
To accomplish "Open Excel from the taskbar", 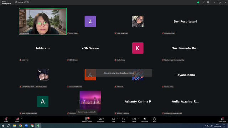I will [x=38, y=126].
